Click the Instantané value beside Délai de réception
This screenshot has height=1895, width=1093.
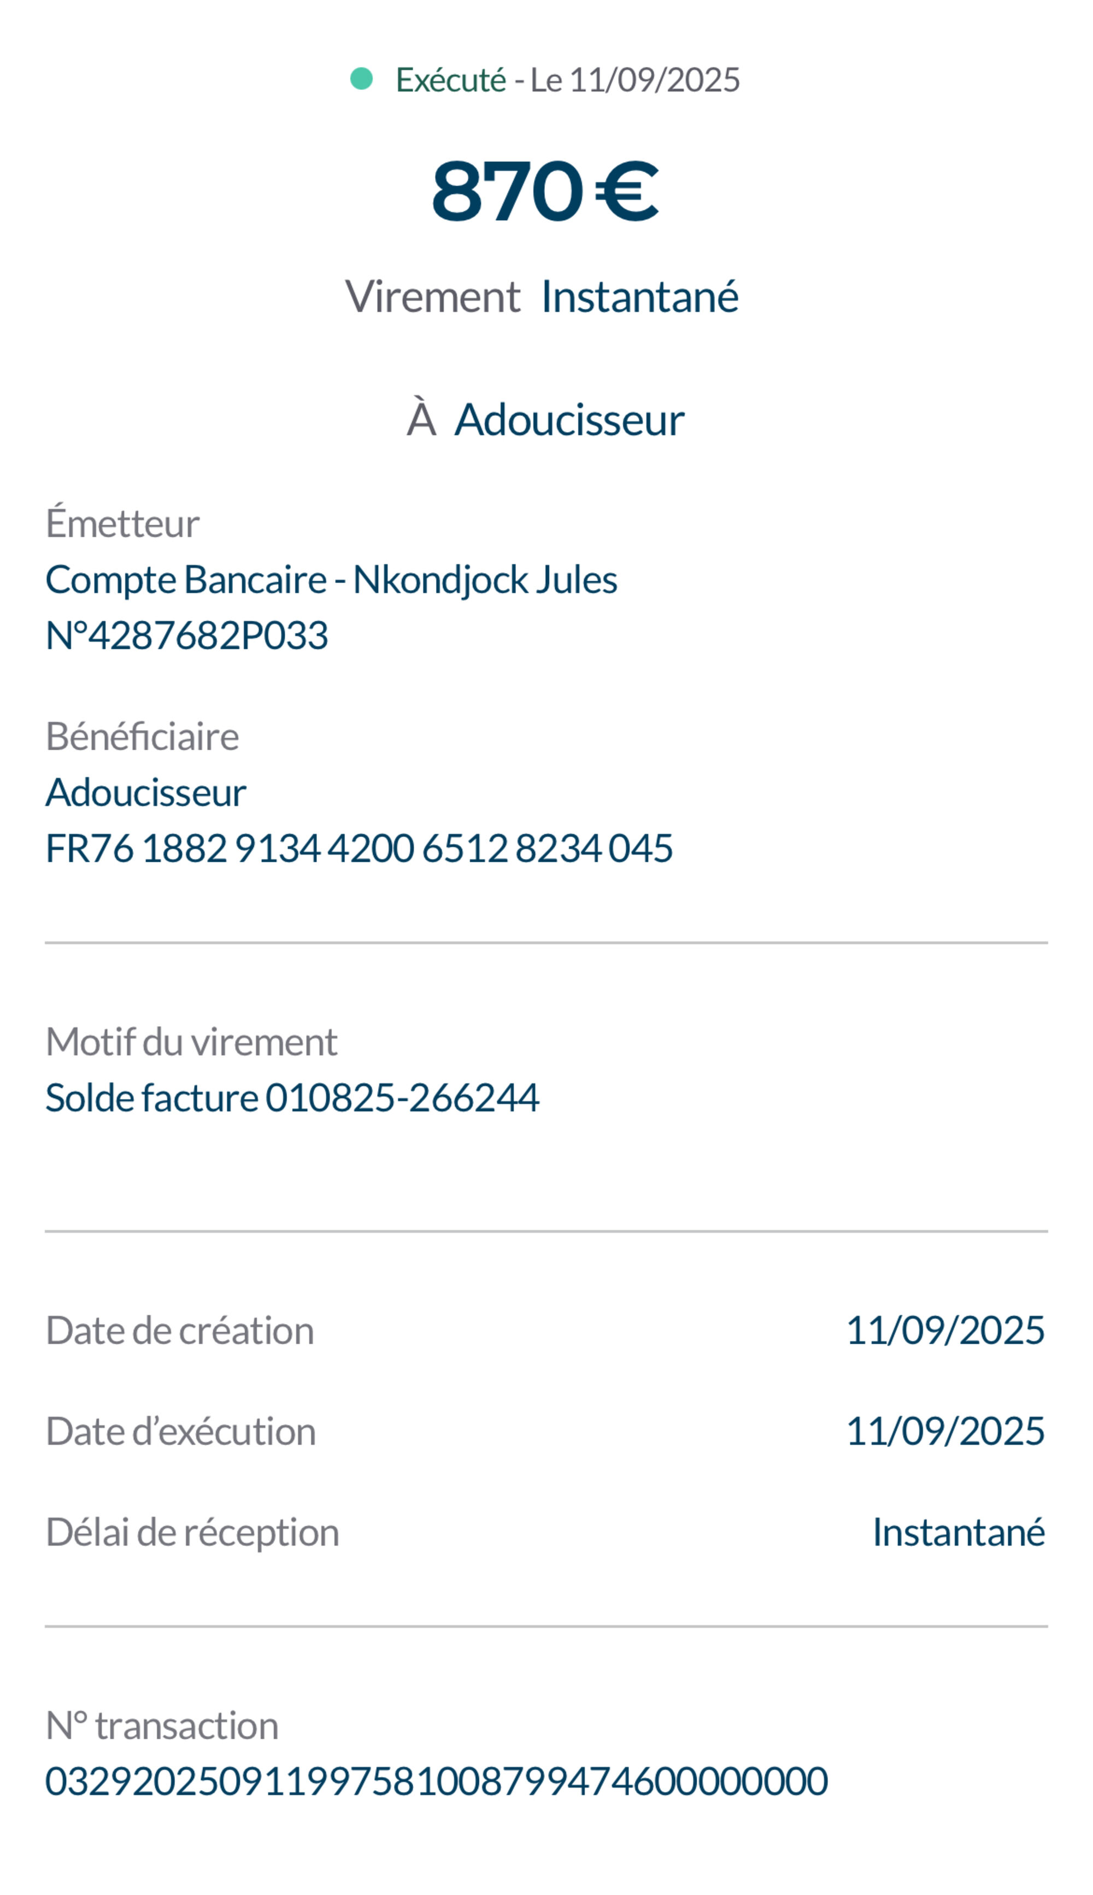point(958,1533)
